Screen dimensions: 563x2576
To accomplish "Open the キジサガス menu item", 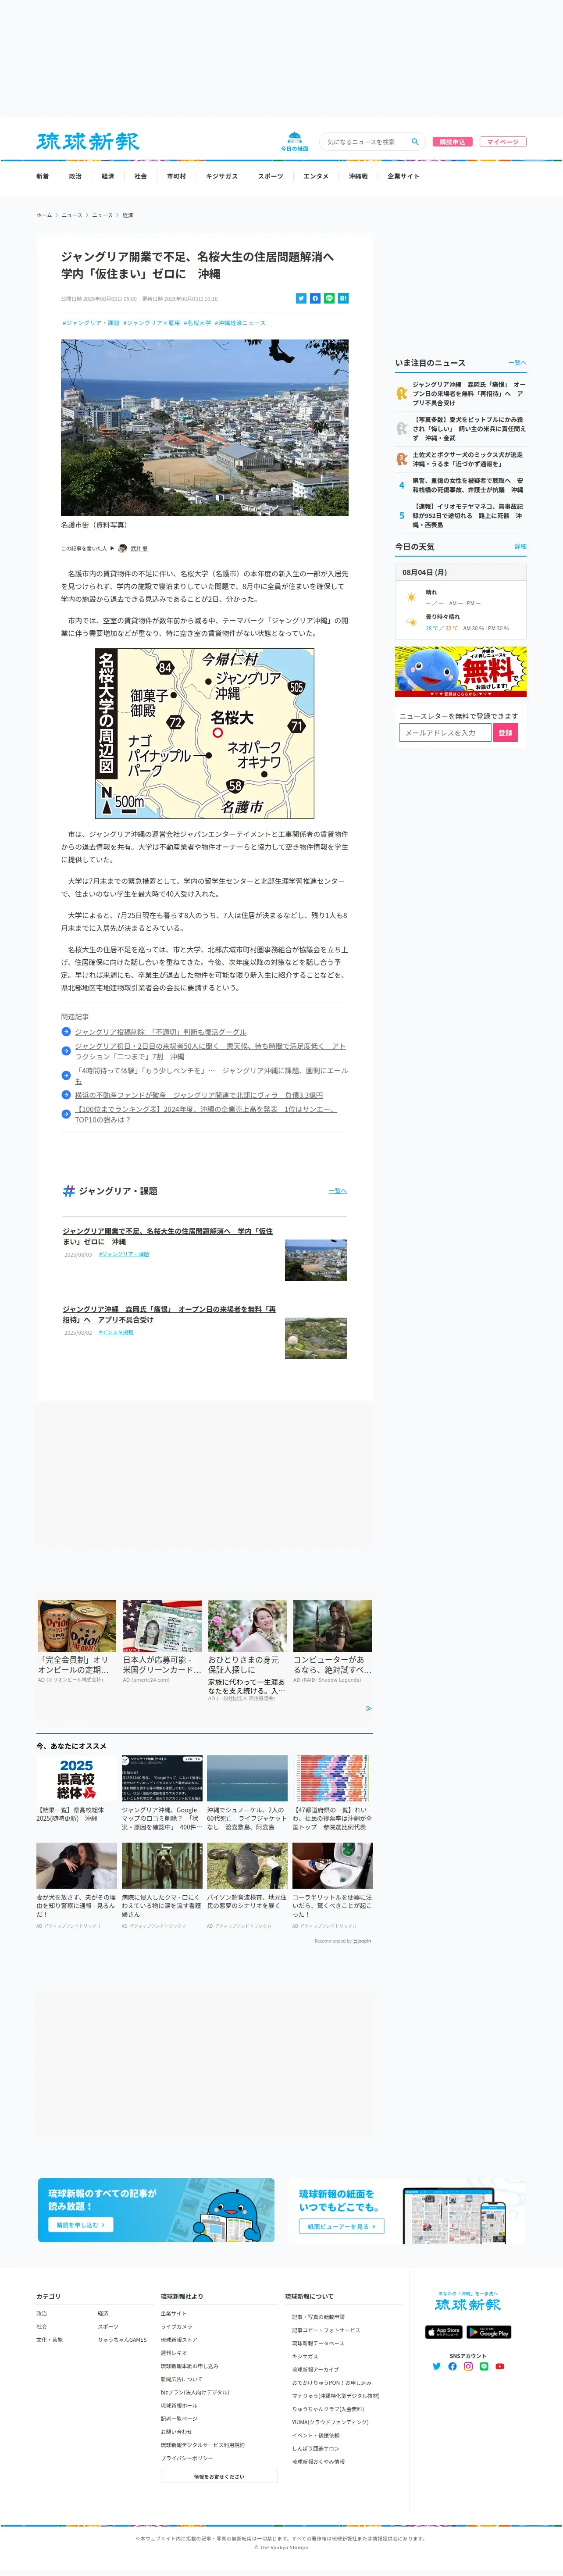I will tap(222, 176).
